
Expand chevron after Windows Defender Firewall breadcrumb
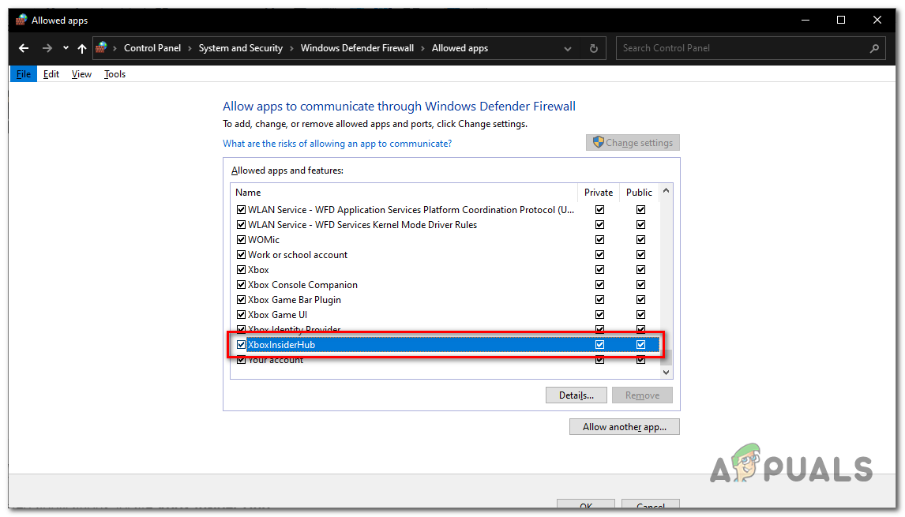click(422, 48)
